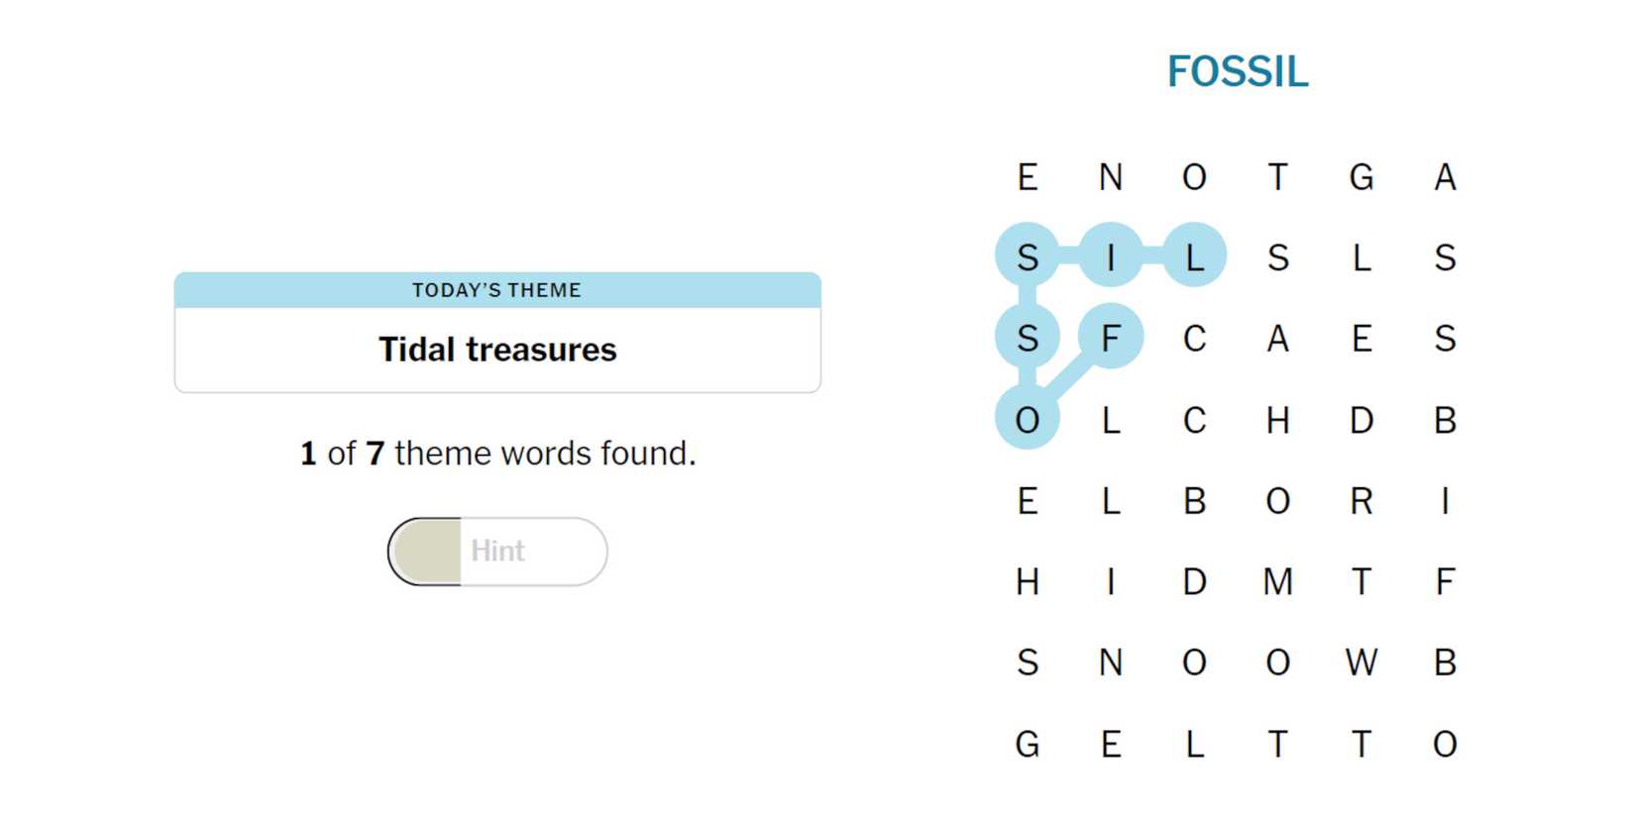Pick the letter E in the bottom row
The height and width of the screenshot is (817, 1635).
[x=1111, y=744]
